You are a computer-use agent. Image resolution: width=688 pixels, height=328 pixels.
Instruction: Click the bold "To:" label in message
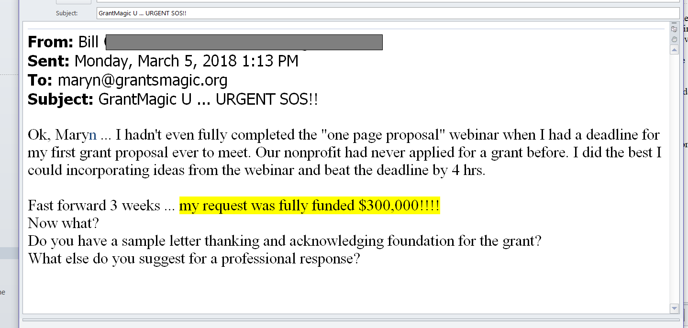pyautogui.click(x=41, y=80)
